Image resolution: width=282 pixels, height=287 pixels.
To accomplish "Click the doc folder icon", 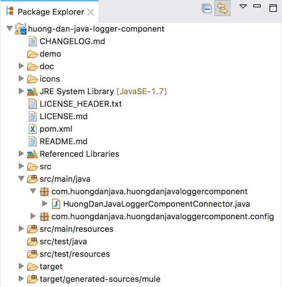I will 32,67.
